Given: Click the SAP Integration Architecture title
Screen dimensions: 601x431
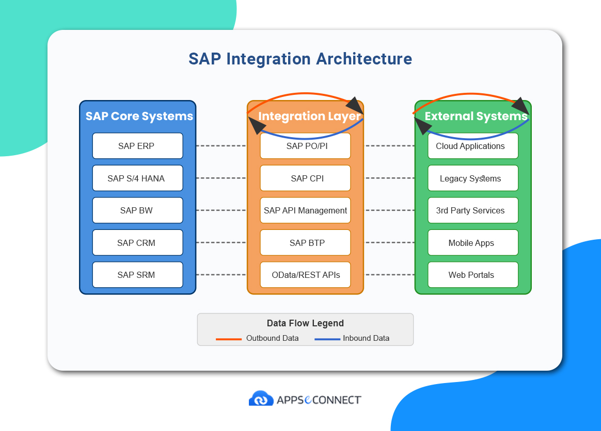Looking at the screenshot, I should tap(301, 59).
